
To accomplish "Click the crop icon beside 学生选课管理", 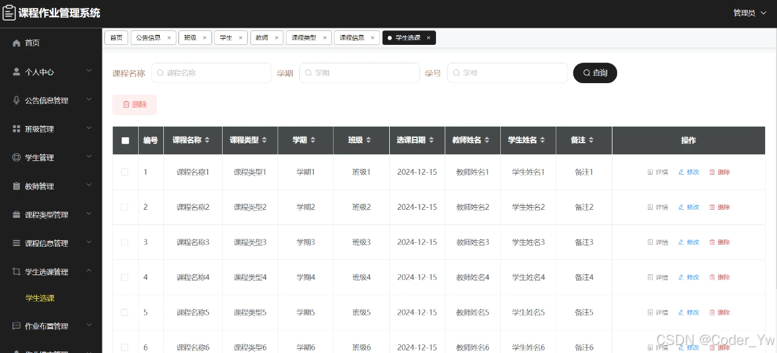I will [17, 272].
